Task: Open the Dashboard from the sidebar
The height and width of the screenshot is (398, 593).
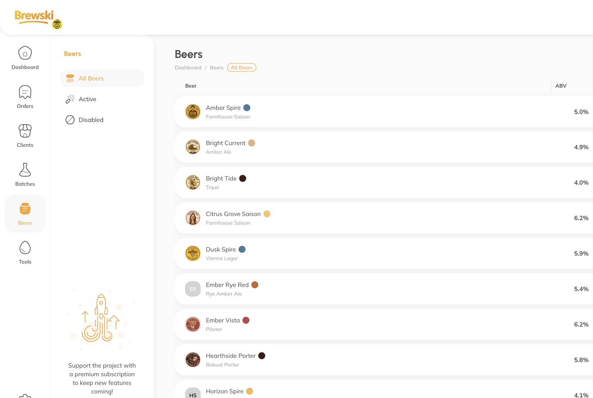Action: pos(25,57)
